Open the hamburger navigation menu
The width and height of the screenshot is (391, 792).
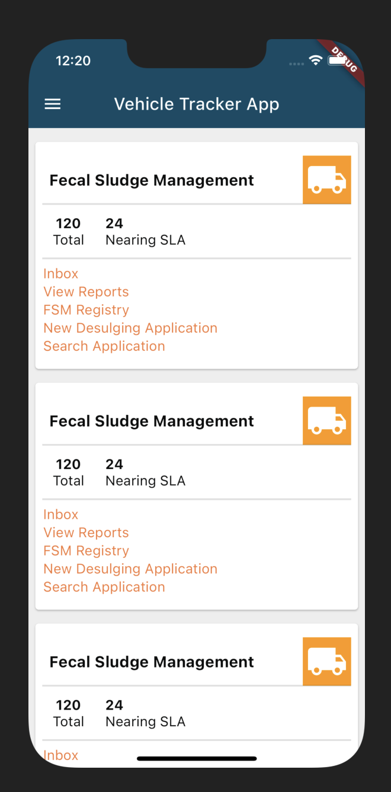(53, 104)
